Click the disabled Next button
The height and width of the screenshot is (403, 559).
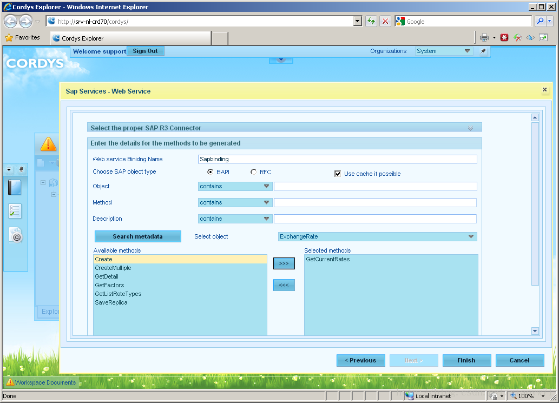[414, 360]
